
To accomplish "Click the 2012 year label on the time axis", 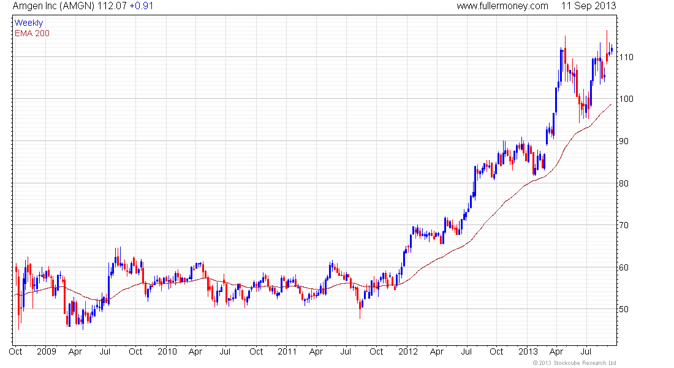I will pyautogui.click(x=408, y=351).
